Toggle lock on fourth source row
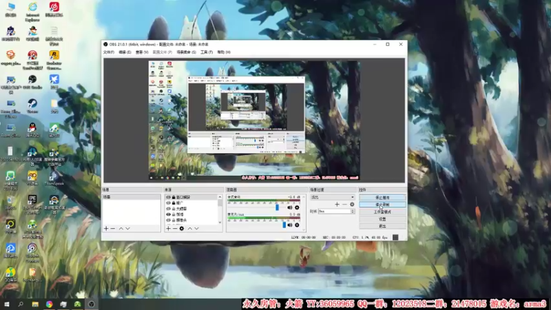 [174, 214]
